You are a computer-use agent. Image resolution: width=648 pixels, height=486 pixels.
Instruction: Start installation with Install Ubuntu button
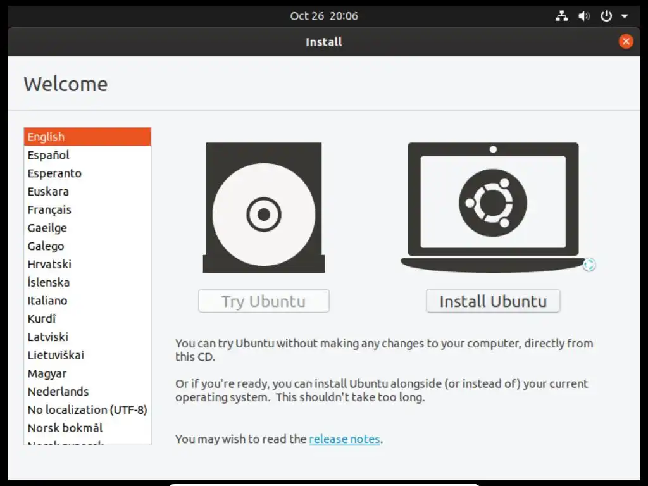(493, 301)
